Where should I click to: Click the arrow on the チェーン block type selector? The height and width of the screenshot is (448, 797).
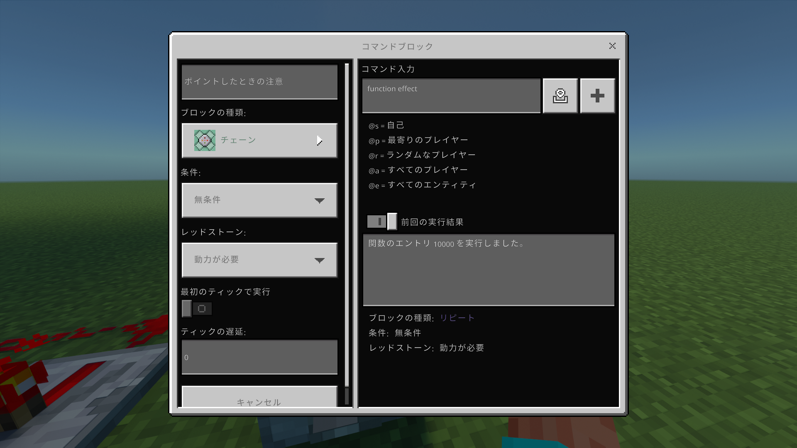(x=319, y=141)
